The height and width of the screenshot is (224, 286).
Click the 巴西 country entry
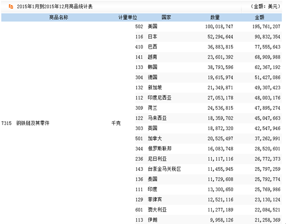click(x=152, y=47)
